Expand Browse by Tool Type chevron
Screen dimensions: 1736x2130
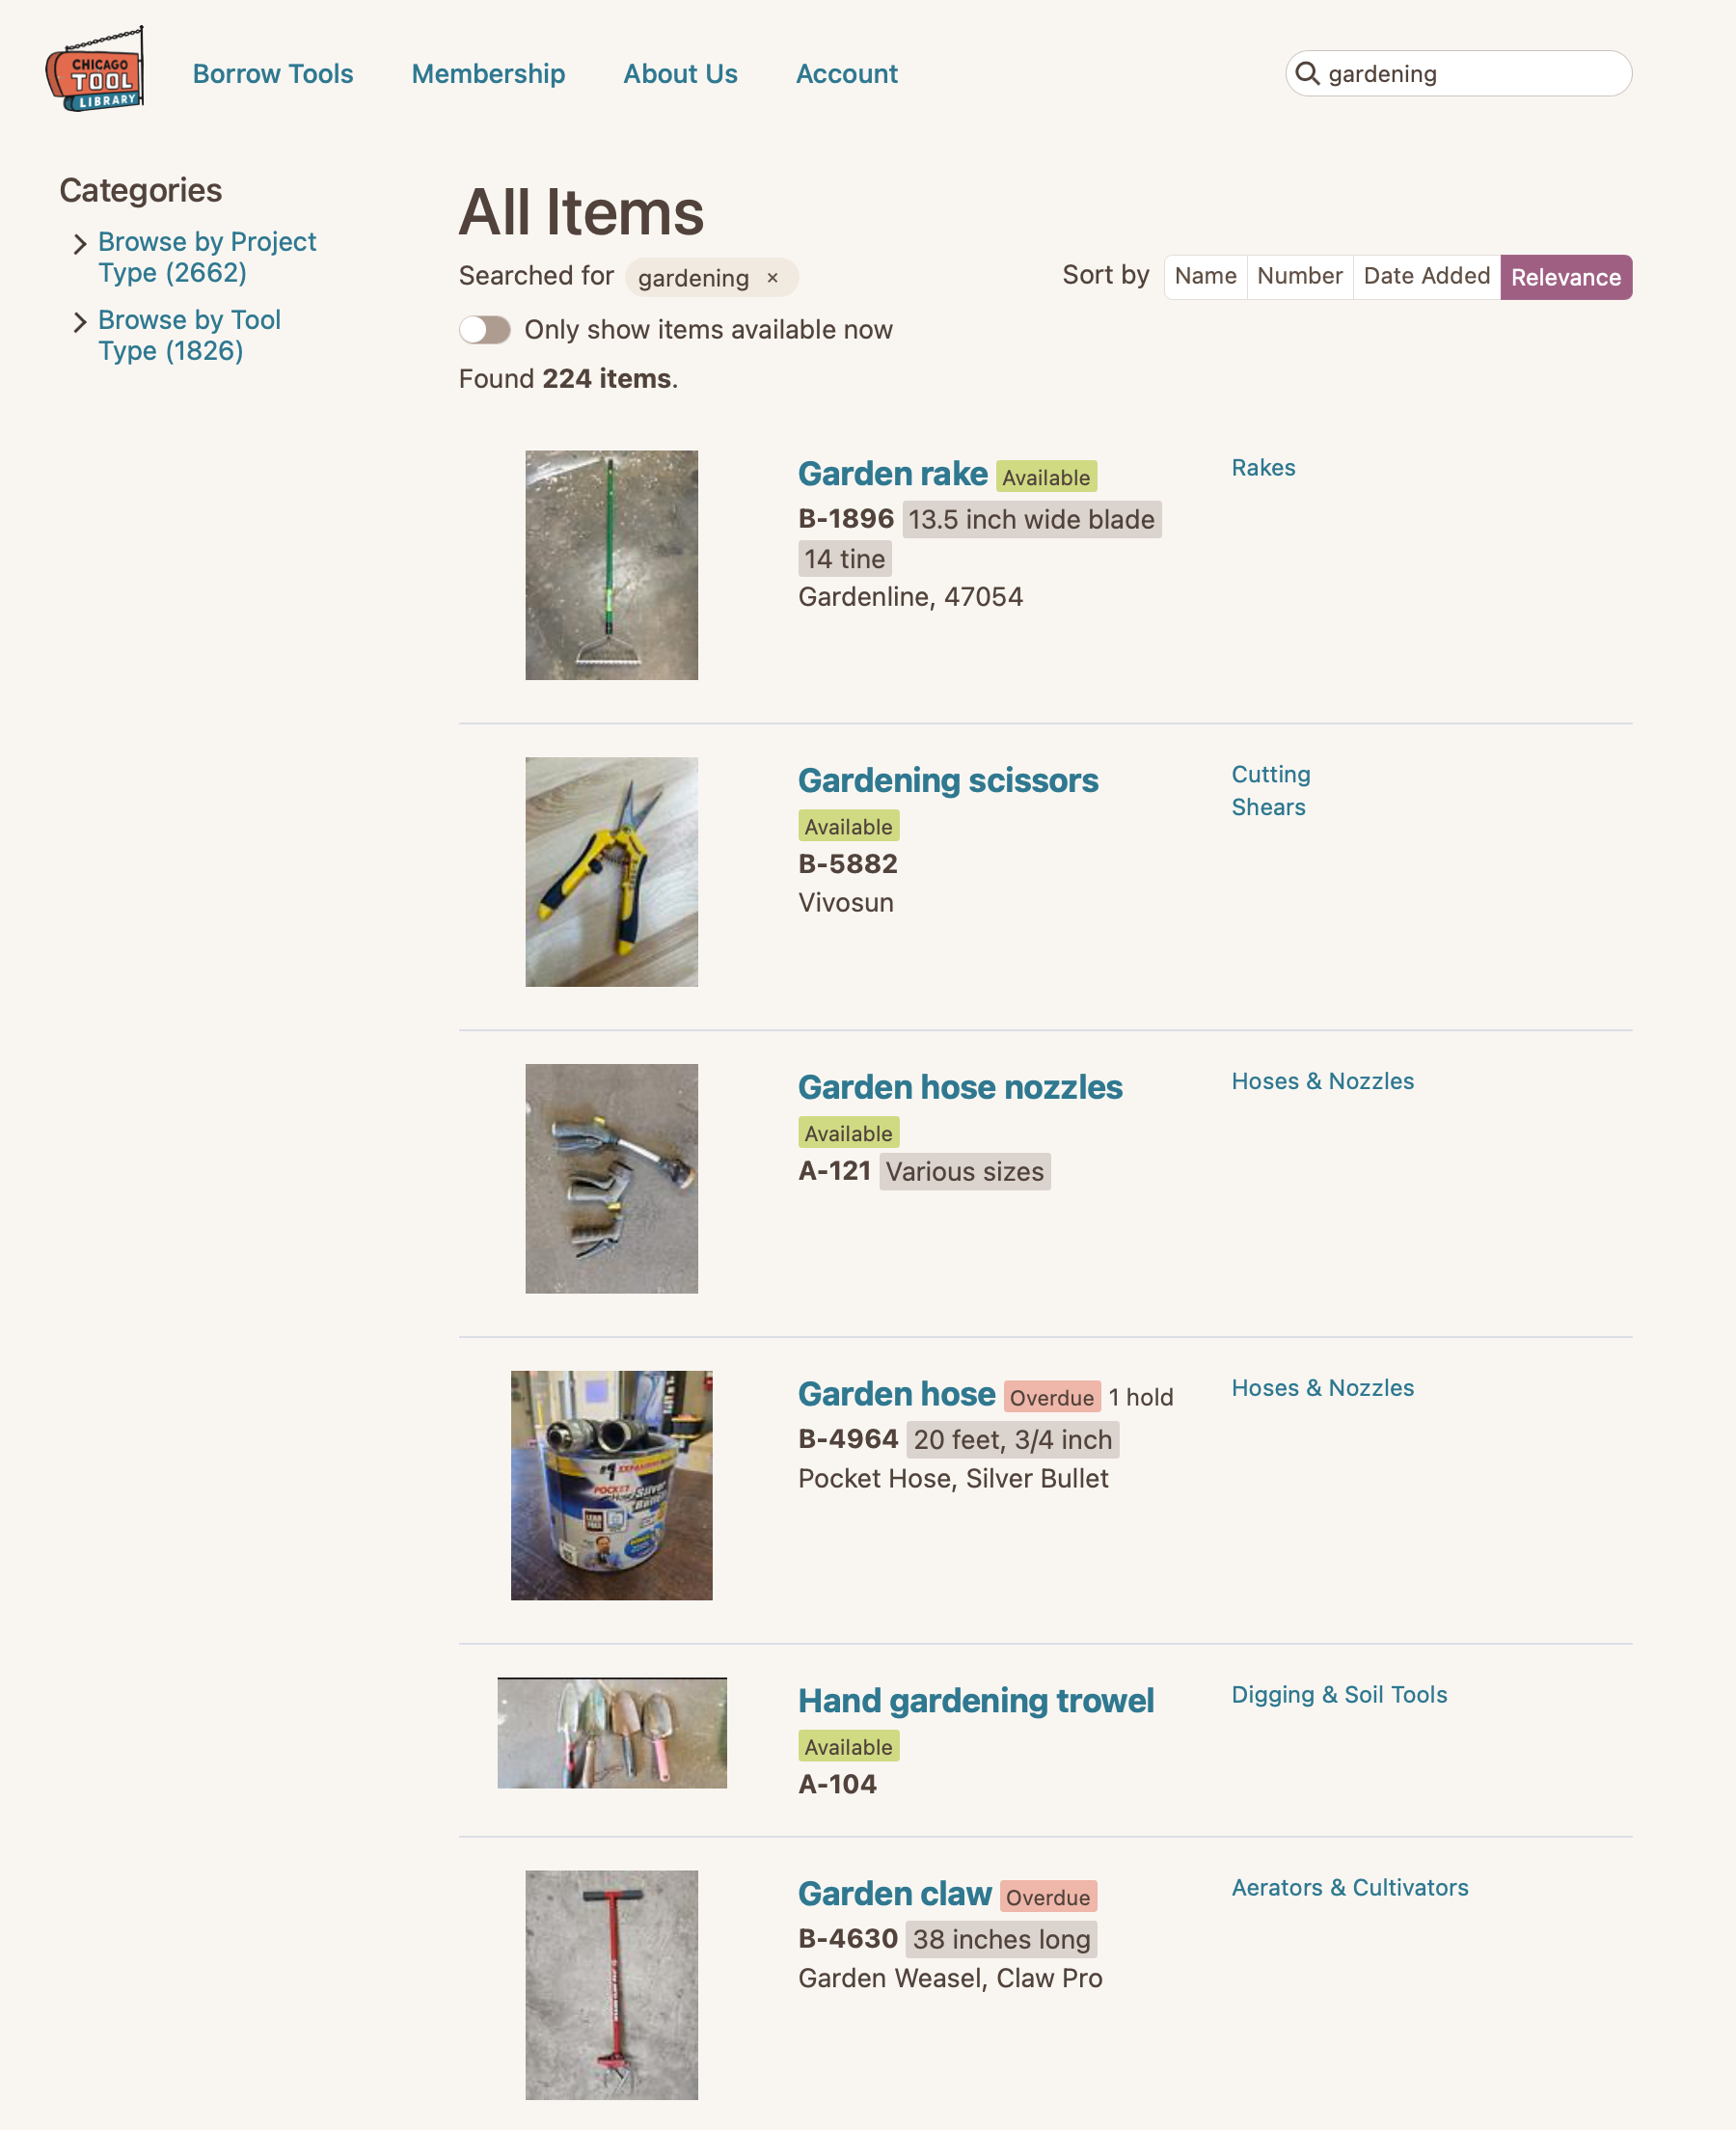pos(80,321)
